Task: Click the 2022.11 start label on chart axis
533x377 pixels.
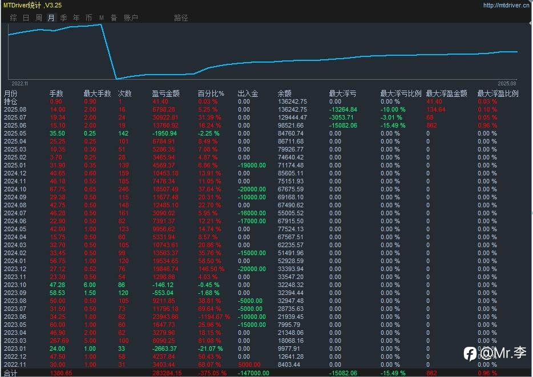Action: [x=20, y=84]
